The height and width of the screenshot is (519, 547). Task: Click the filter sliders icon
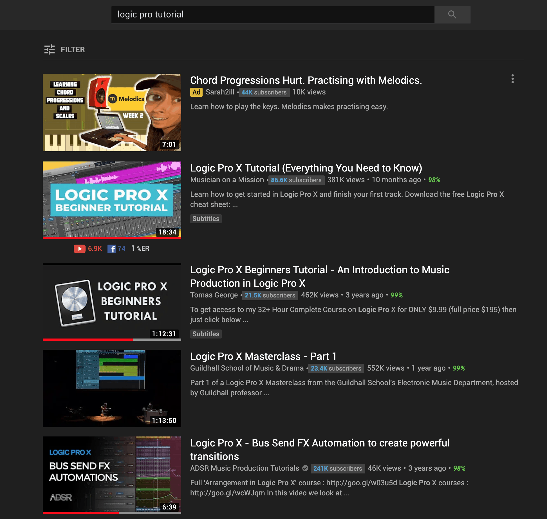(50, 49)
